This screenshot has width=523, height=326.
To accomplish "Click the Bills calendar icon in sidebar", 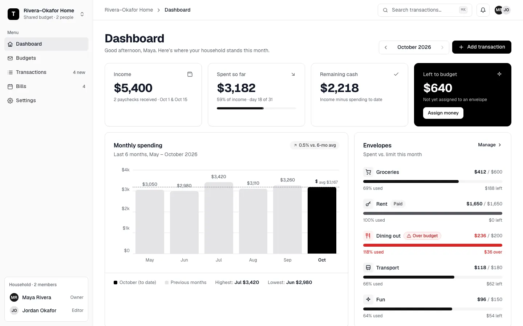I will [x=10, y=87].
